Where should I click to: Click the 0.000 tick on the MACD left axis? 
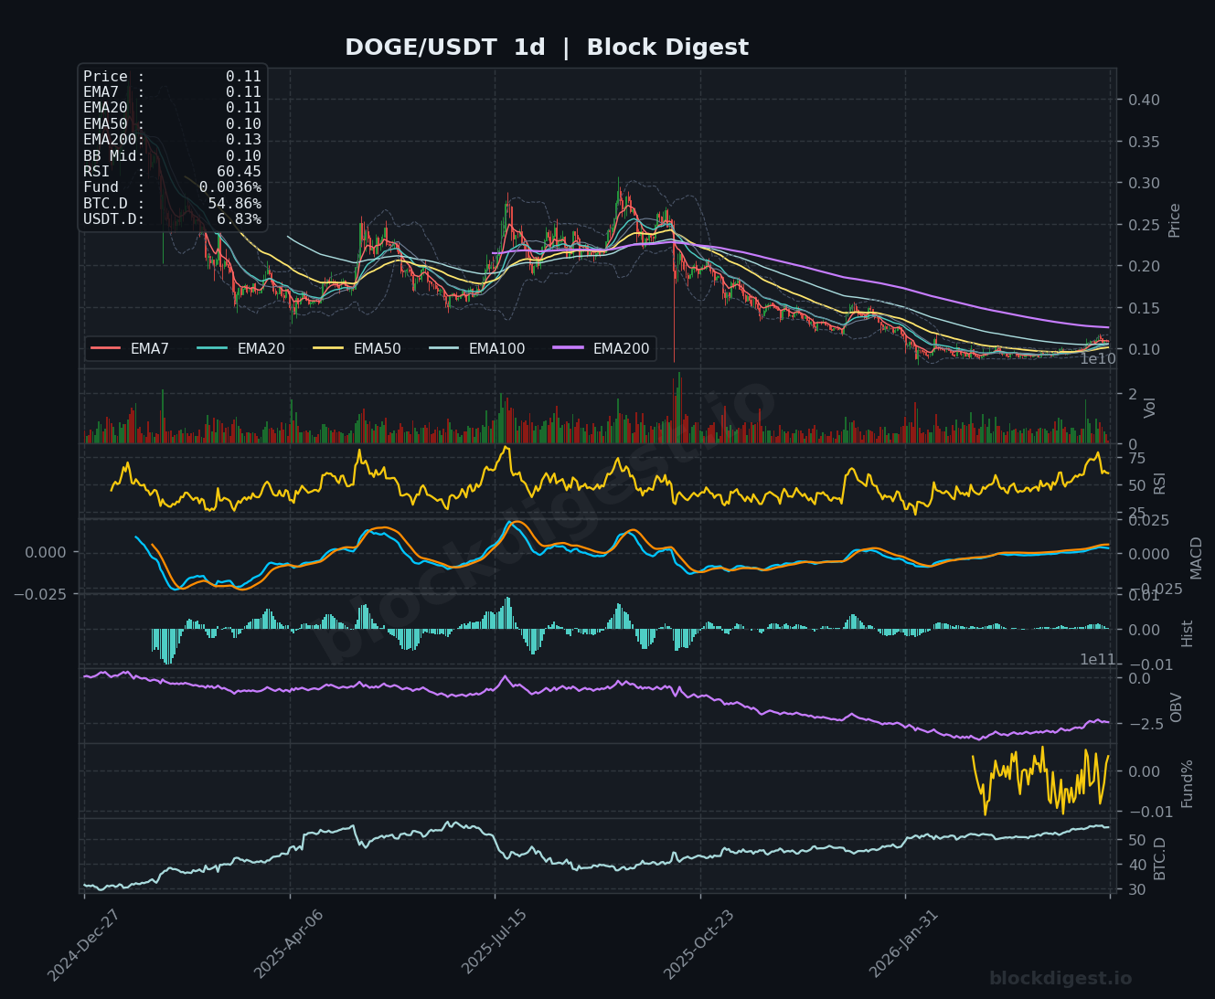[45, 552]
